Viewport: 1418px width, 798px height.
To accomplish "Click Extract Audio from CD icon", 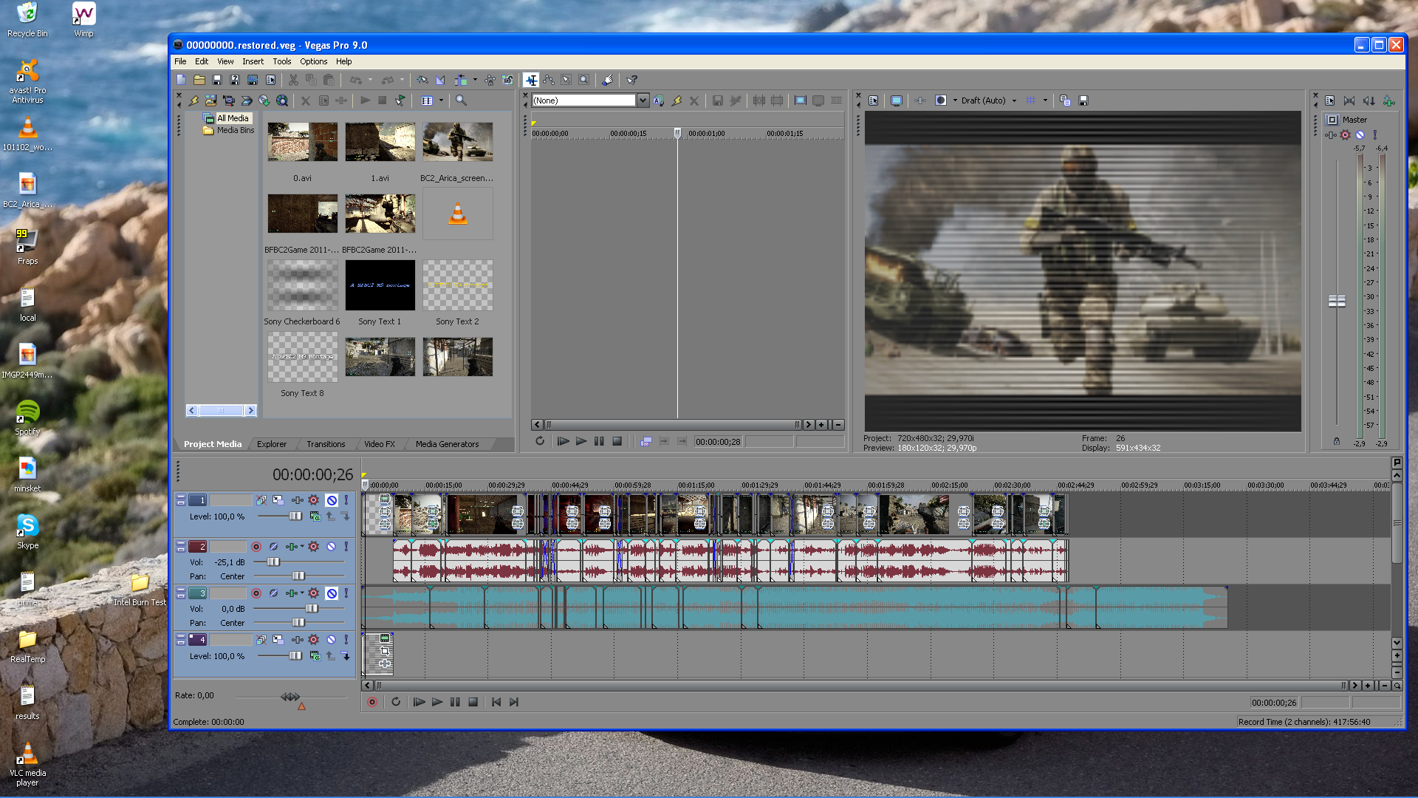I will click(264, 100).
